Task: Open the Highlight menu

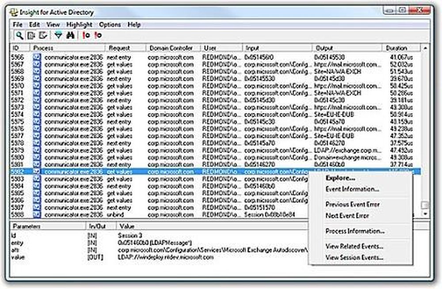Action: [79, 25]
